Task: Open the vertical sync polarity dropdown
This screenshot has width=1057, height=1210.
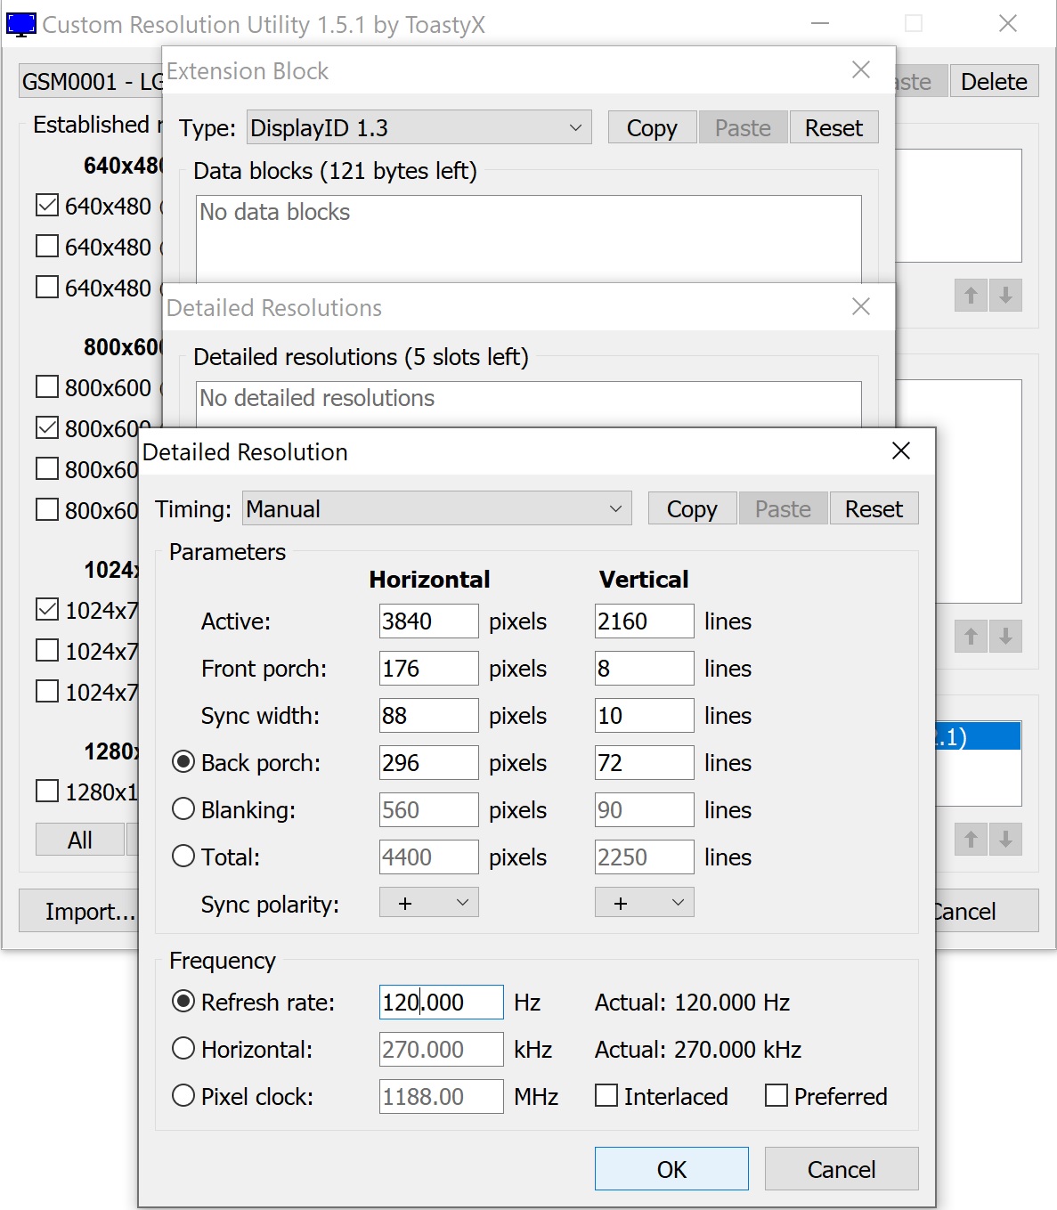Action: click(644, 903)
